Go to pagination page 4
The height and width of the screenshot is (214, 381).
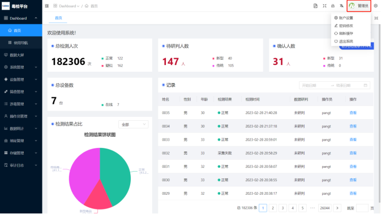click(293, 208)
